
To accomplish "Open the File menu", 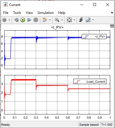I will coord(6,13).
